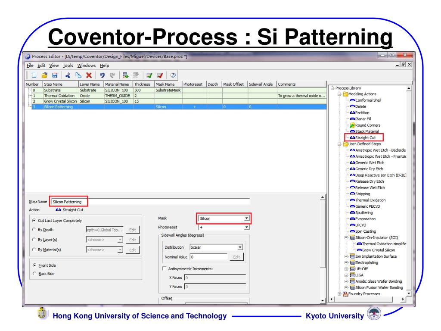Click the Process Library vertical scrollbar

[x=409, y=191]
